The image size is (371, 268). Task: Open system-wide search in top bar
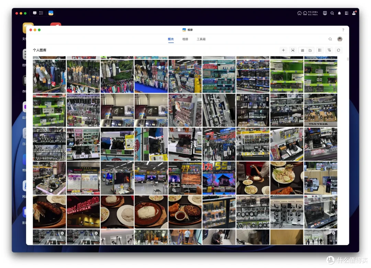(x=332, y=13)
